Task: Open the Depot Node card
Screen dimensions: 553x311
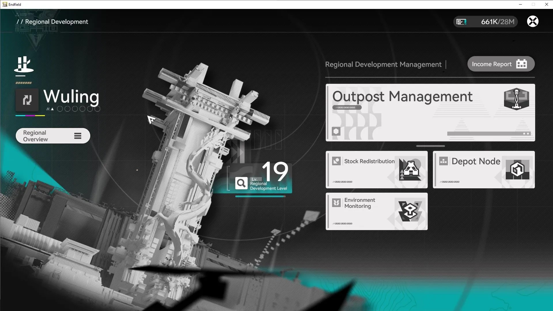Action: tap(484, 170)
